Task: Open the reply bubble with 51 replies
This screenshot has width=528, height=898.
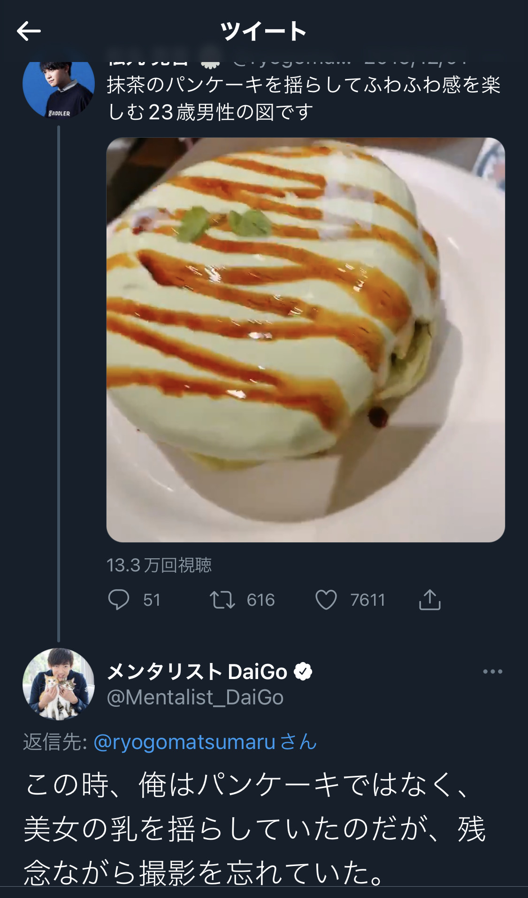Action: tap(118, 600)
